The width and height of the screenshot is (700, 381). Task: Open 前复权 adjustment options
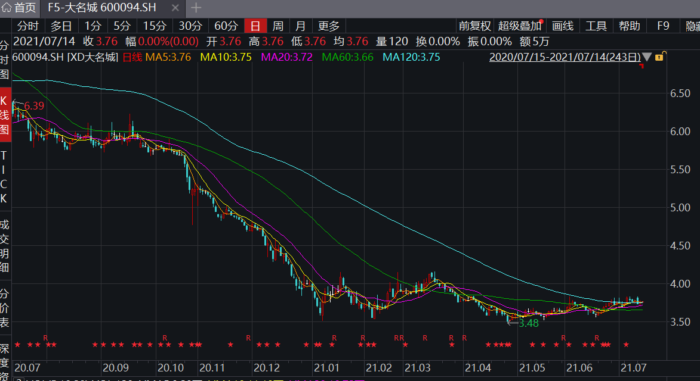(474, 26)
